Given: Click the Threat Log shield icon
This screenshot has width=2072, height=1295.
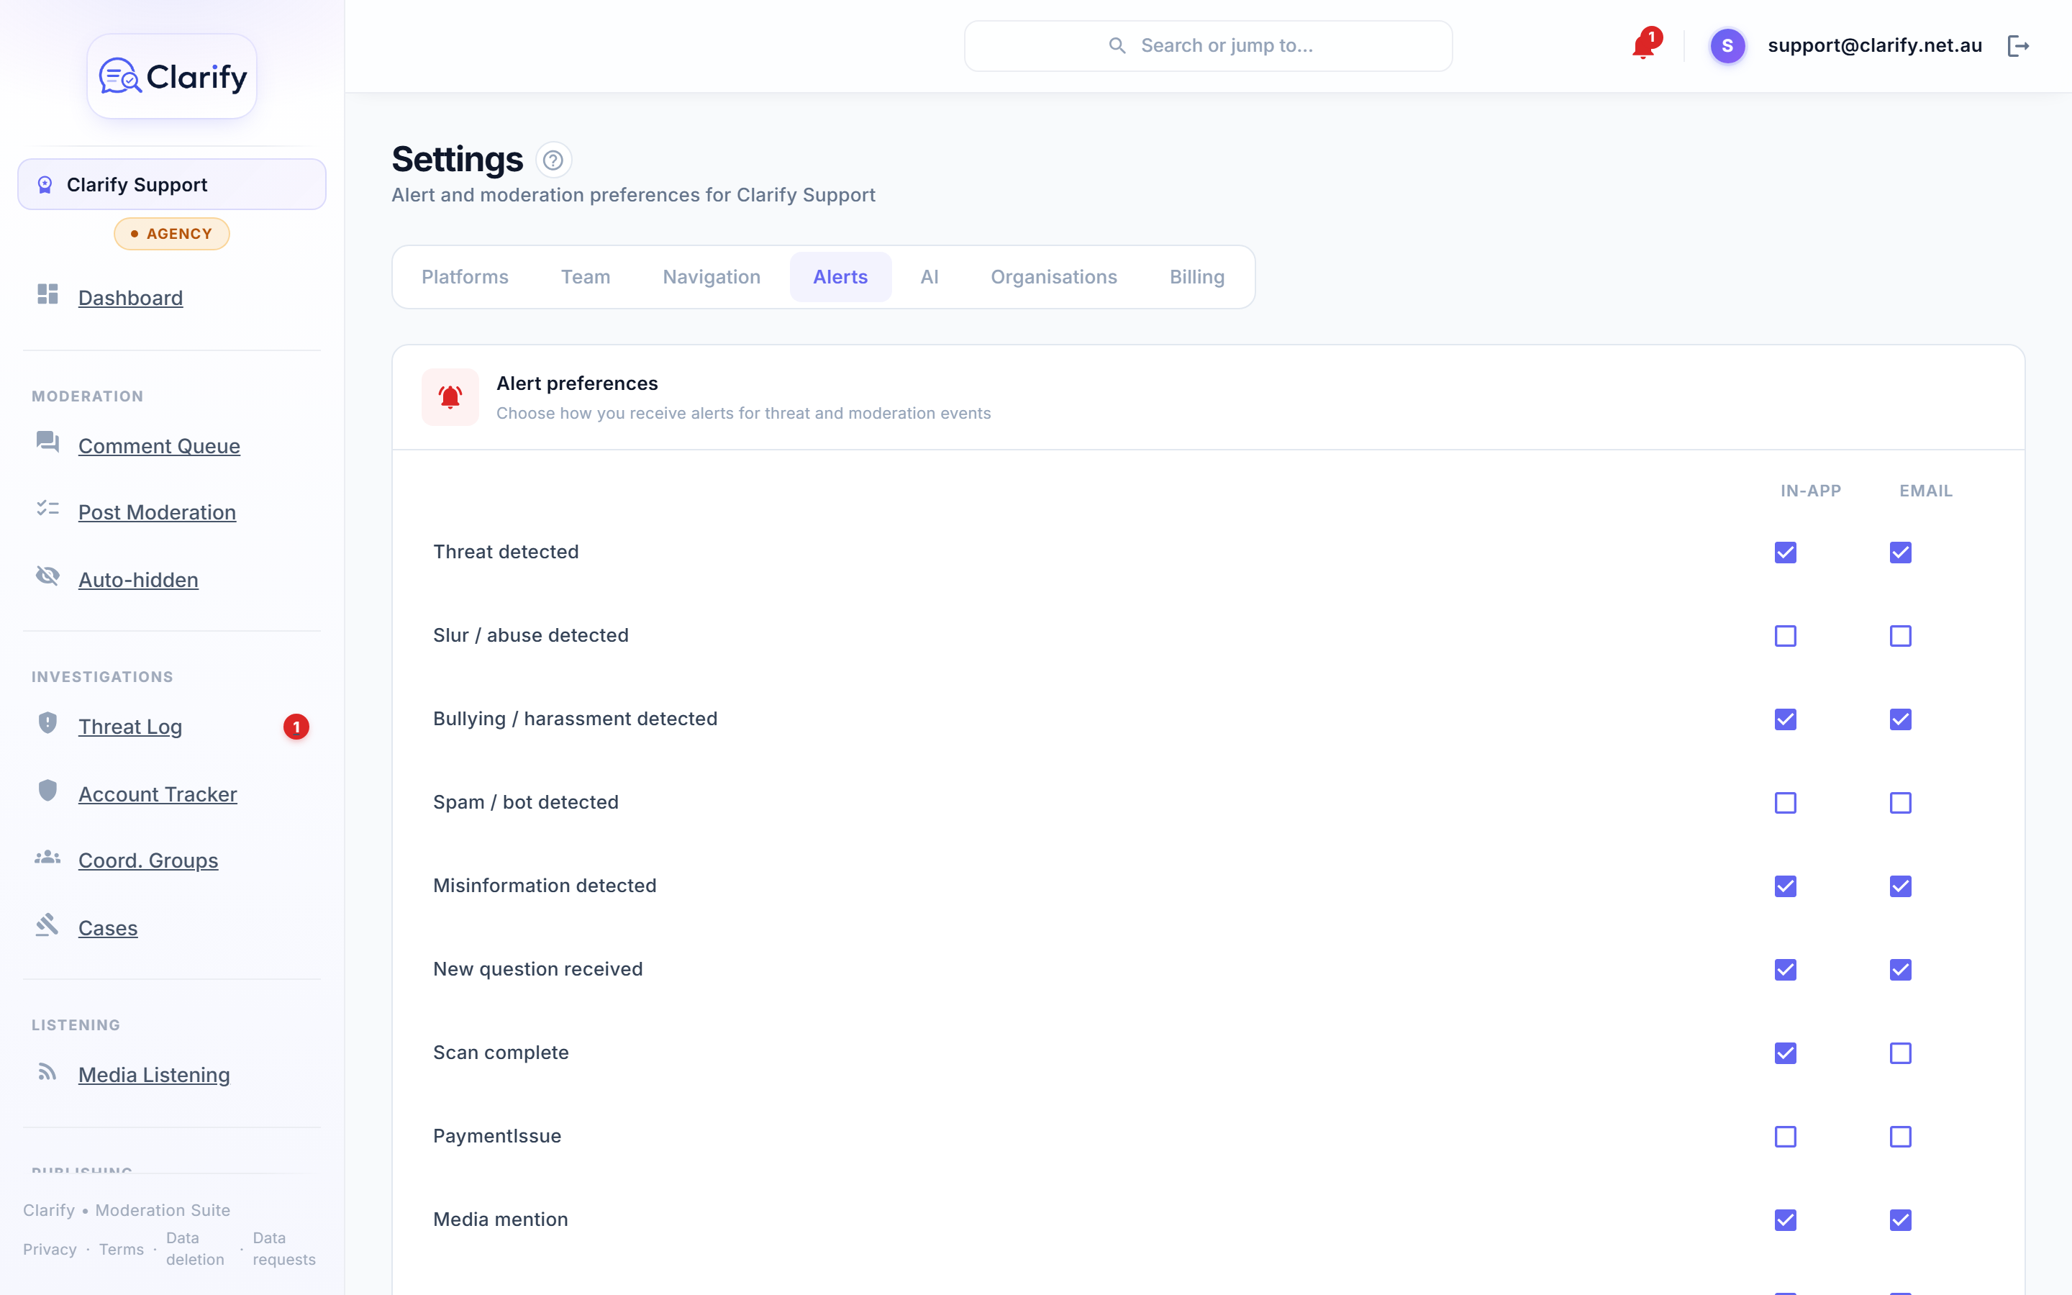Looking at the screenshot, I should point(48,723).
